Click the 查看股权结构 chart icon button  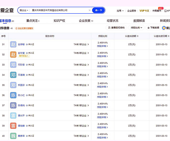[116, 28]
